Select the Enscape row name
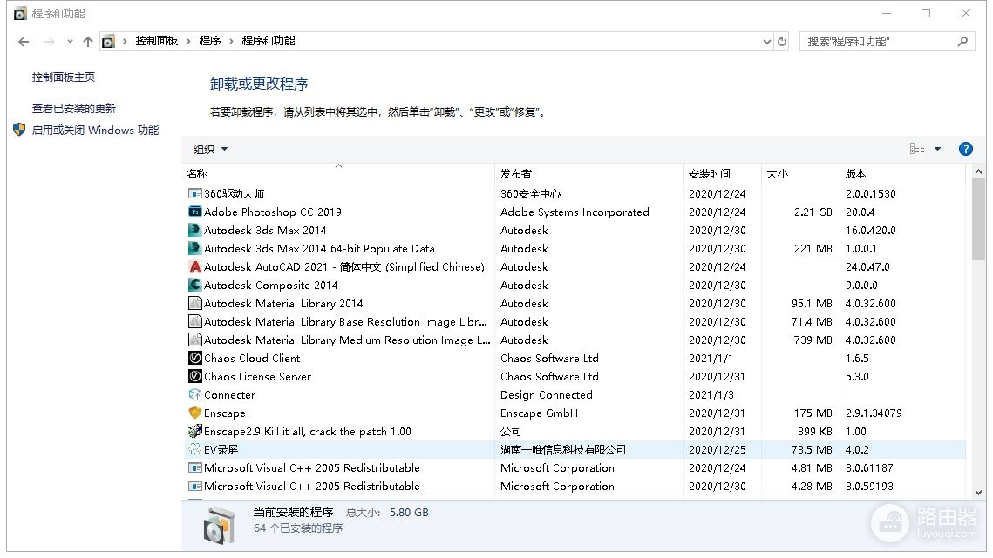This screenshot has width=993, height=558. click(225, 413)
